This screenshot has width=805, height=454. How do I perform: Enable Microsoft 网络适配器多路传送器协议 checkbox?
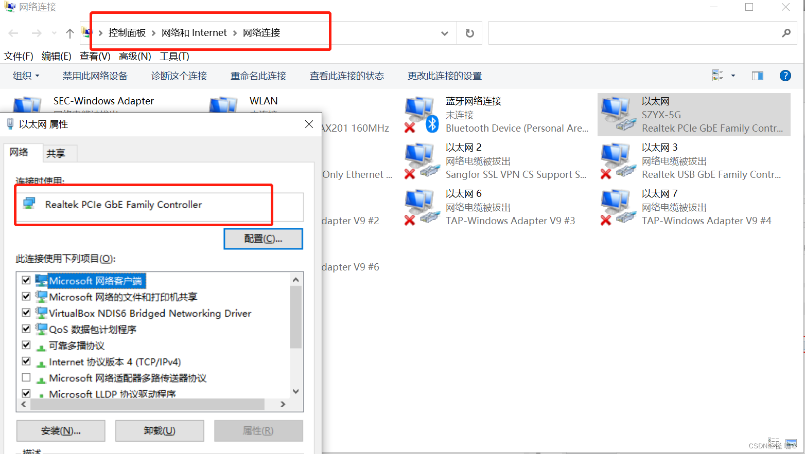coord(26,378)
